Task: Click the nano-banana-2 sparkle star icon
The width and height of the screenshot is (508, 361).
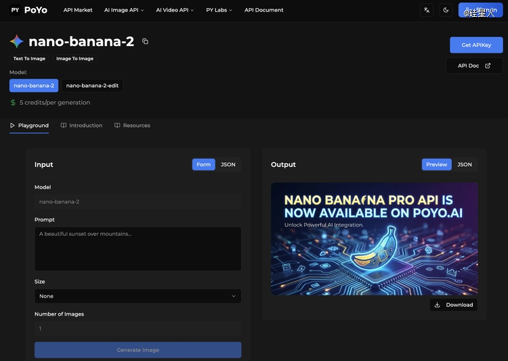Action: (x=17, y=41)
